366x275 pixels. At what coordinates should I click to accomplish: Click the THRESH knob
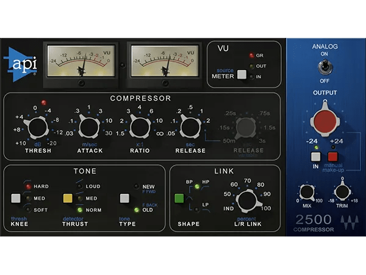pos(38,128)
